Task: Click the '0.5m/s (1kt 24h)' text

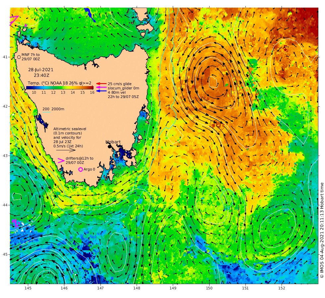Action: point(68,146)
